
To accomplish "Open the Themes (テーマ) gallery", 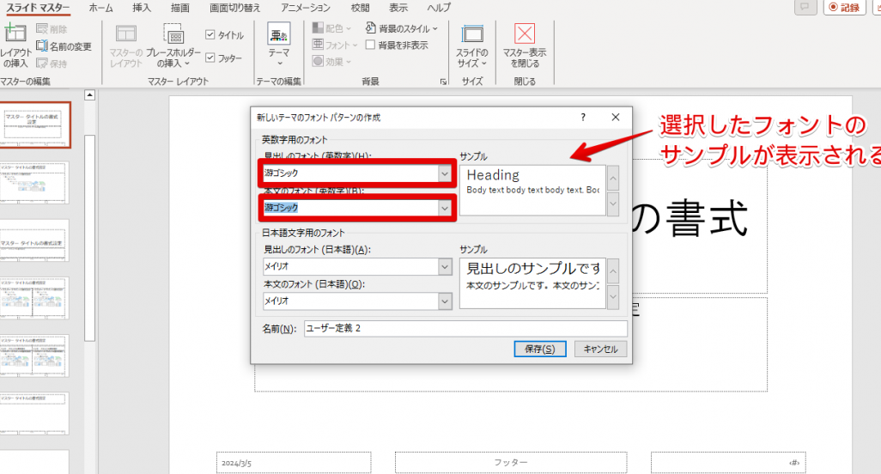I will [x=279, y=46].
